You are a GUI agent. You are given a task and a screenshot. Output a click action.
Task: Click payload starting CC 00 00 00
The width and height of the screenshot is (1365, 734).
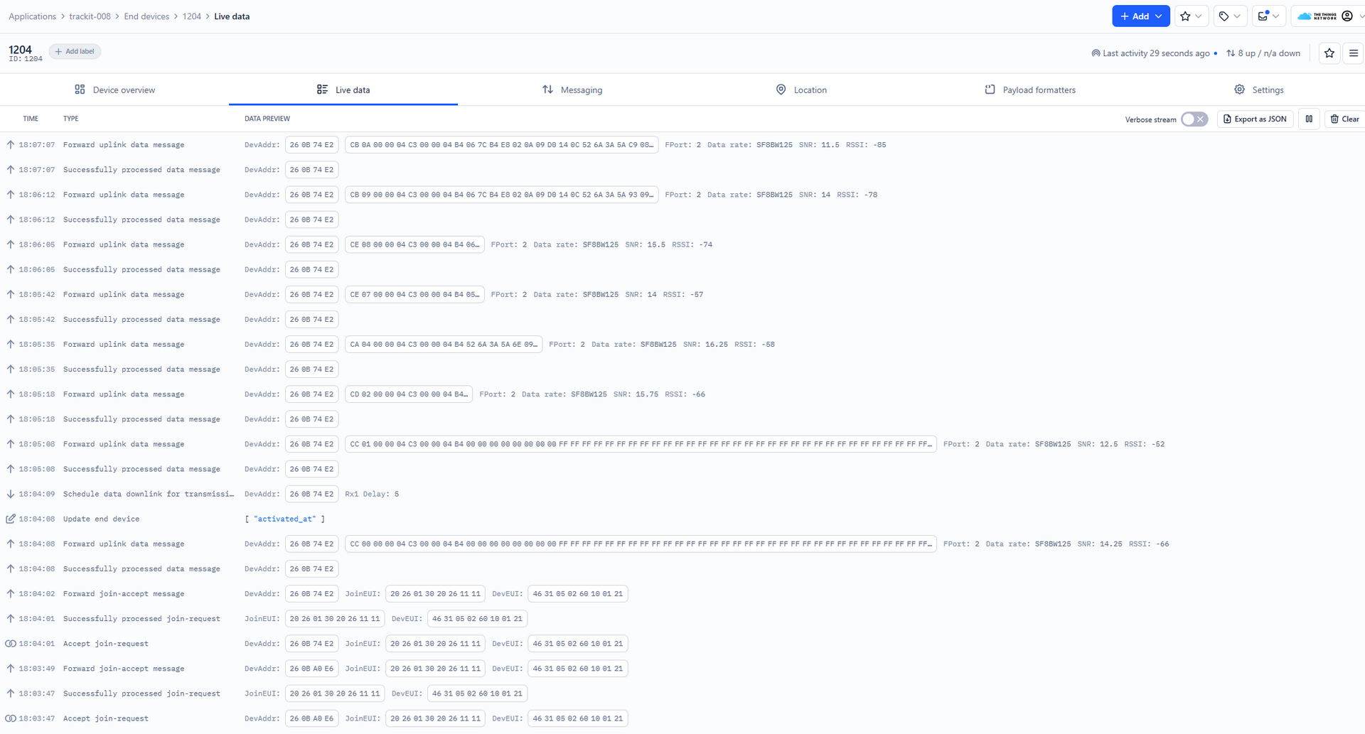pyautogui.click(x=641, y=544)
